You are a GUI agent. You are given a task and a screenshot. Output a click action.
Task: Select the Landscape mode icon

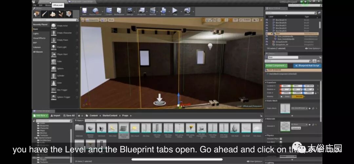pyautogui.click(x=53, y=14)
